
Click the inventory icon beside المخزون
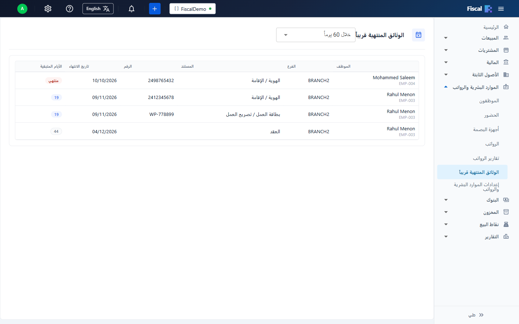[x=506, y=212]
